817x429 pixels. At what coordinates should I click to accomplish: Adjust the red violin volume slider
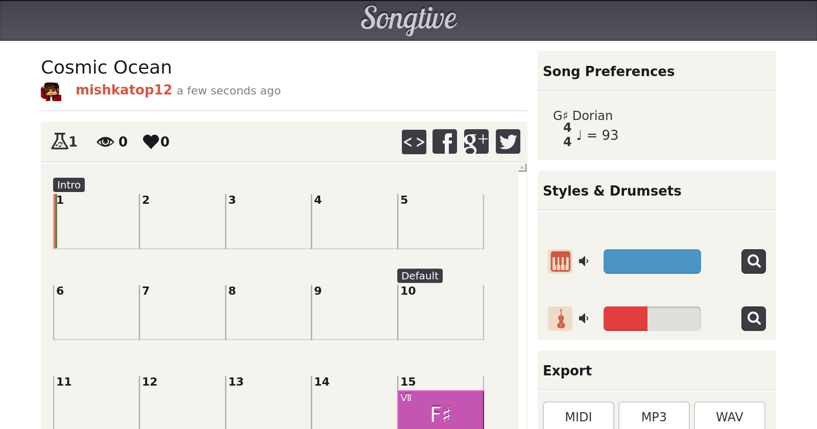[x=652, y=319]
